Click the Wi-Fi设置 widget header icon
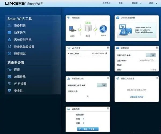The image size is (161, 134). [69, 48]
